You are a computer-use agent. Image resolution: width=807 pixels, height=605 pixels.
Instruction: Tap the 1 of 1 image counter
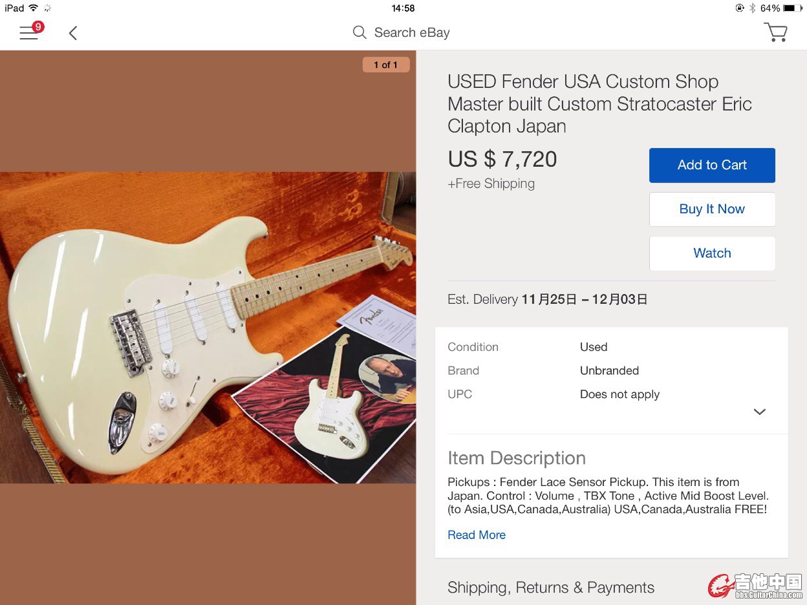(x=385, y=65)
